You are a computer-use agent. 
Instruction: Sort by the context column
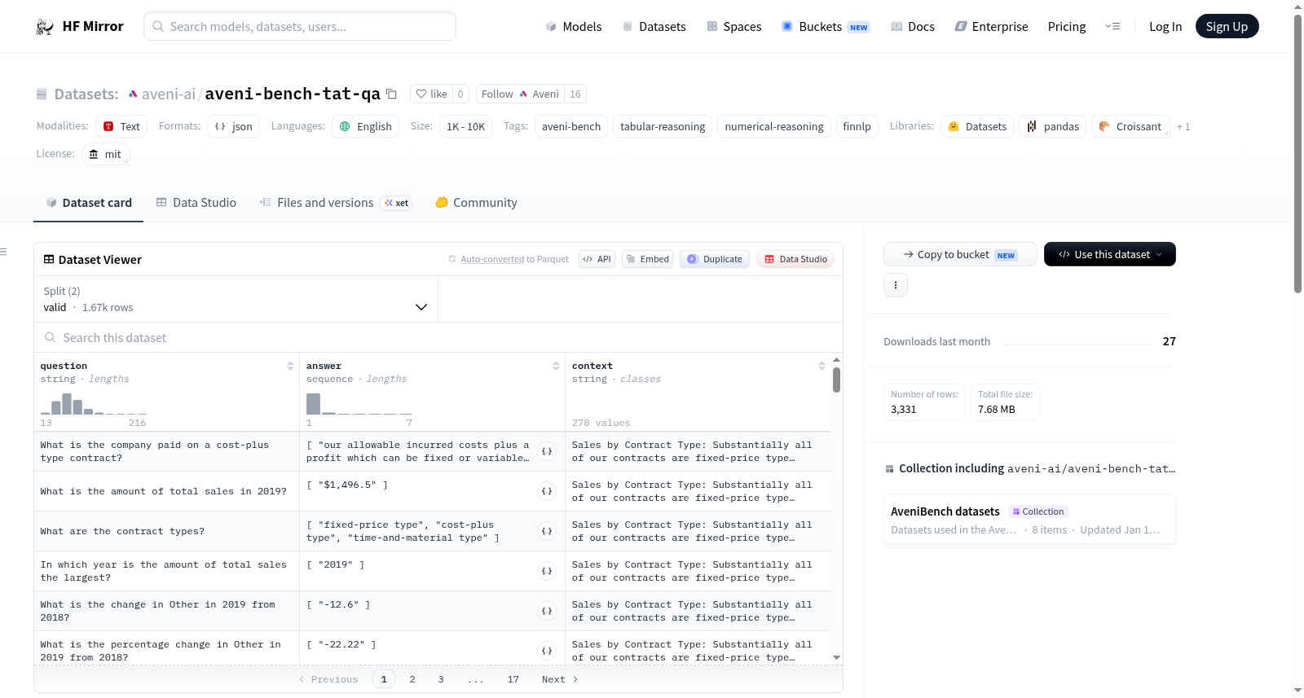click(822, 367)
